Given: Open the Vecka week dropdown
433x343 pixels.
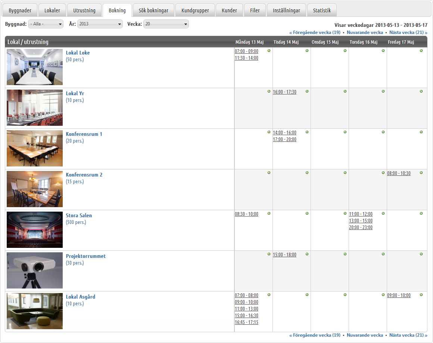Looking at the screenshot, I should point(166,24).
